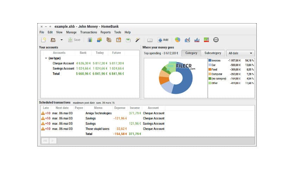Select the Computer legend row

231,74
